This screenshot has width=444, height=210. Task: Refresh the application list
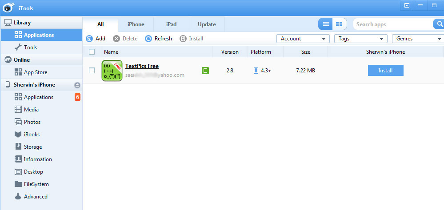click(159, 39)
